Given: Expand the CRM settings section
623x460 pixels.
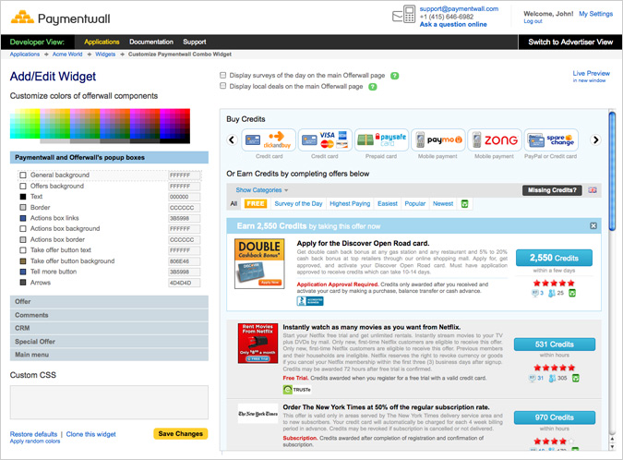Looking at the screenshot, I should tap(109, 328).
